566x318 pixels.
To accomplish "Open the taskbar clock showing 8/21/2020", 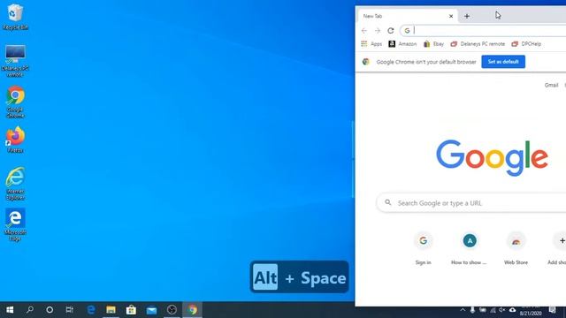I will [x=531, y=311].
